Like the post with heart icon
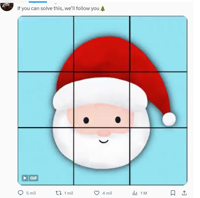 [97, 193]
